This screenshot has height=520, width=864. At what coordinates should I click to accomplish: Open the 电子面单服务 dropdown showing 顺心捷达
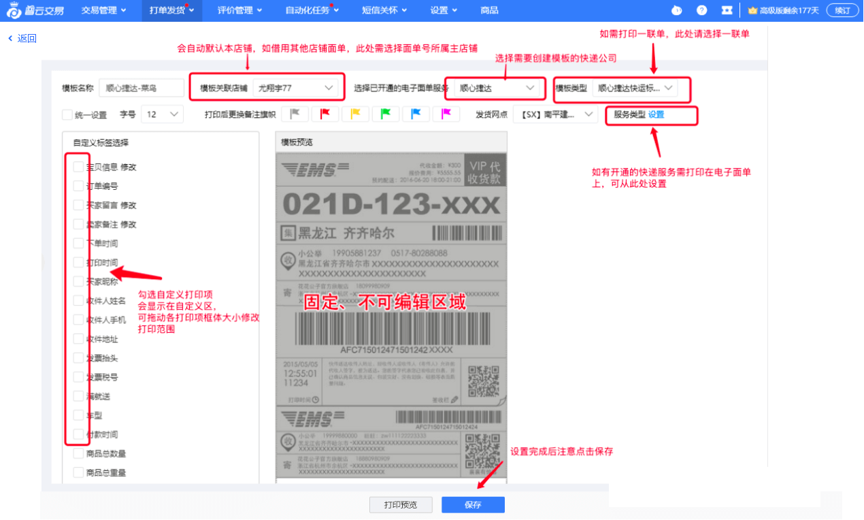[x=497, y=88]
